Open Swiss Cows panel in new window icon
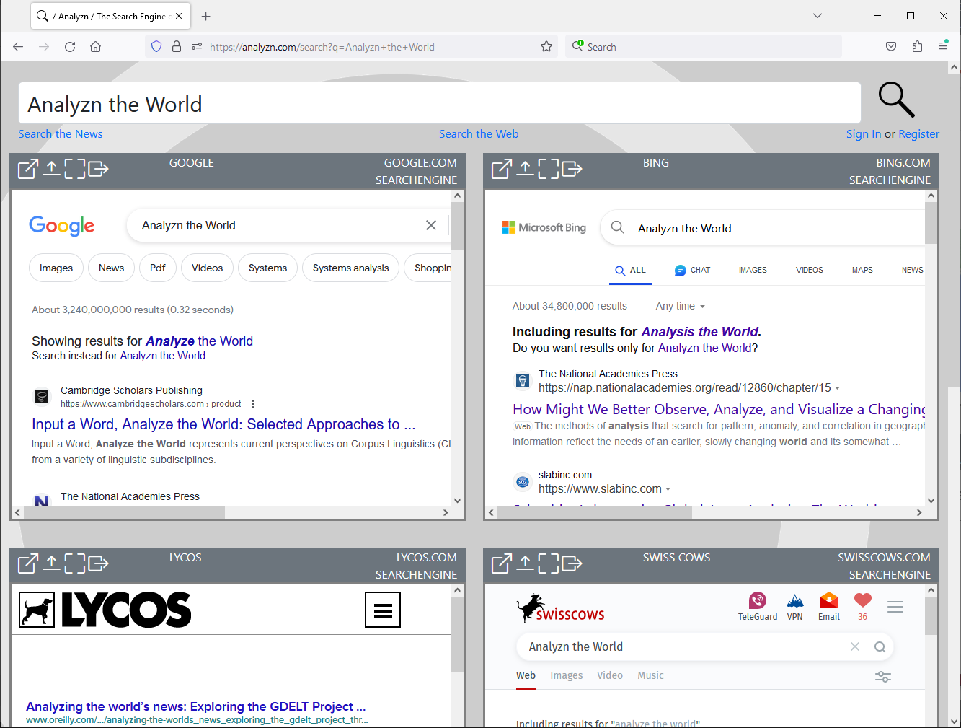Viewport: 961px width, 728px height. click(x=501, y=563)
